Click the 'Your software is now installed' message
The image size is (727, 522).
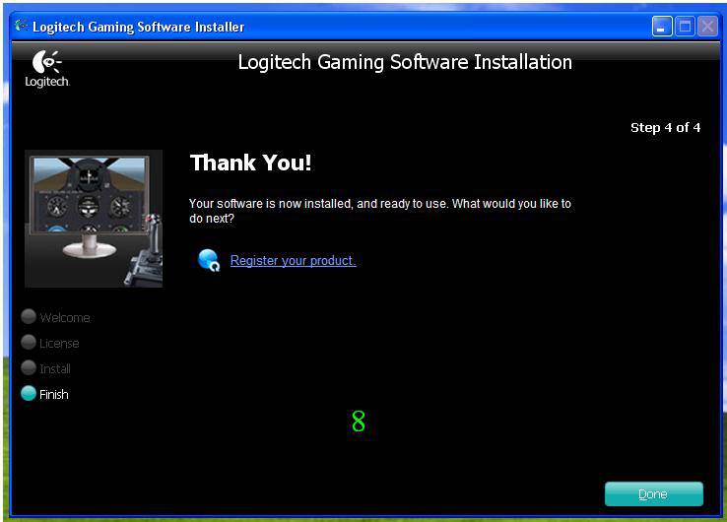pyautogui.click(x=379, y=211)
